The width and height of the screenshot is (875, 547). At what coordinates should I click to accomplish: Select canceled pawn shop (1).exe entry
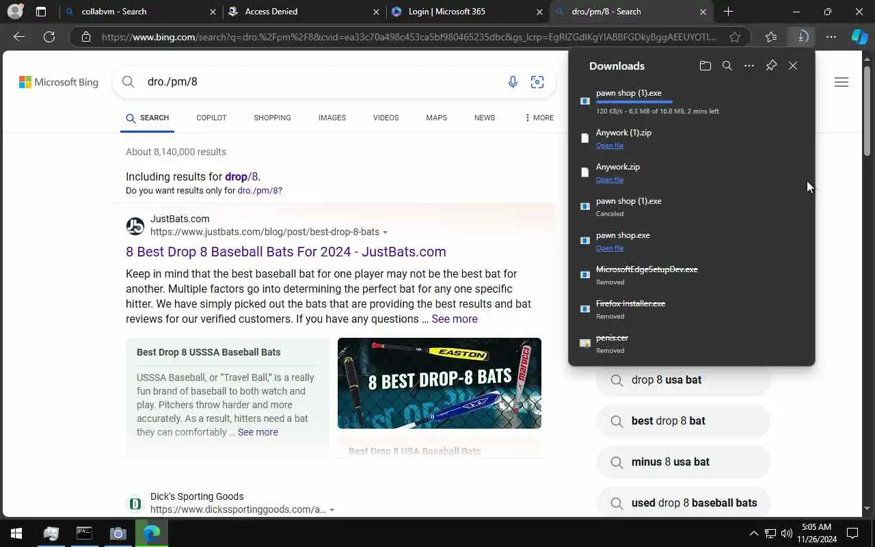click(x=692, y=206)
